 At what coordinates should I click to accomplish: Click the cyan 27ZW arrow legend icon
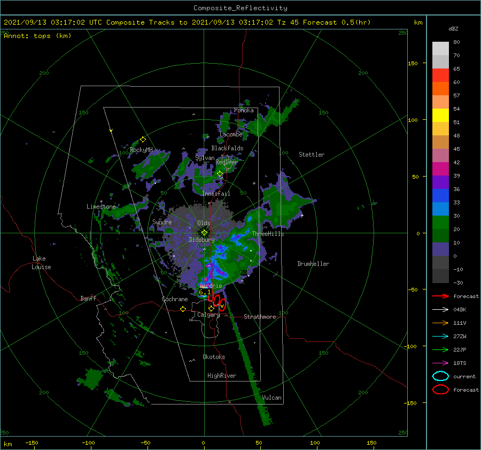tap(440, 337)
